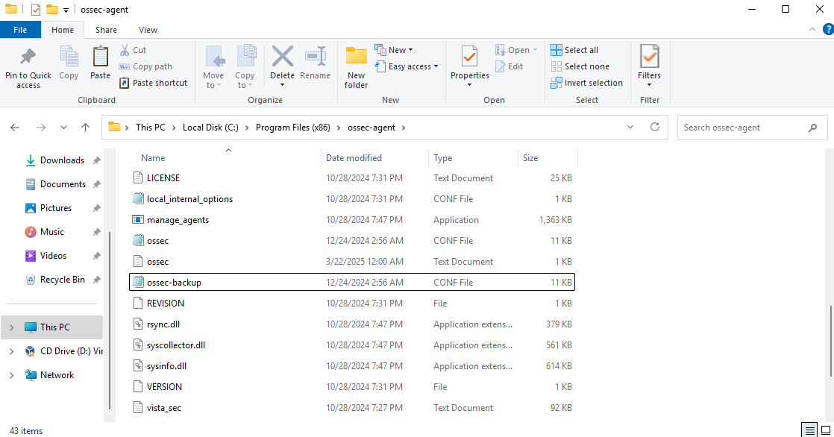Navigate to Program Files (x86) breadcrumb
This screenshot has width=834, height=437.
click(292, 128)
